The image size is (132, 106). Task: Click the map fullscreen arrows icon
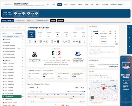(x=115, y=96)
